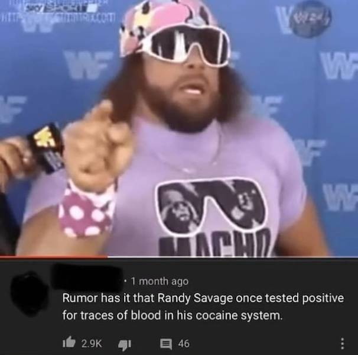Click the sunglasses graphic on the purple shirt
The image size is (358, 355).
(x=211, y=206)
